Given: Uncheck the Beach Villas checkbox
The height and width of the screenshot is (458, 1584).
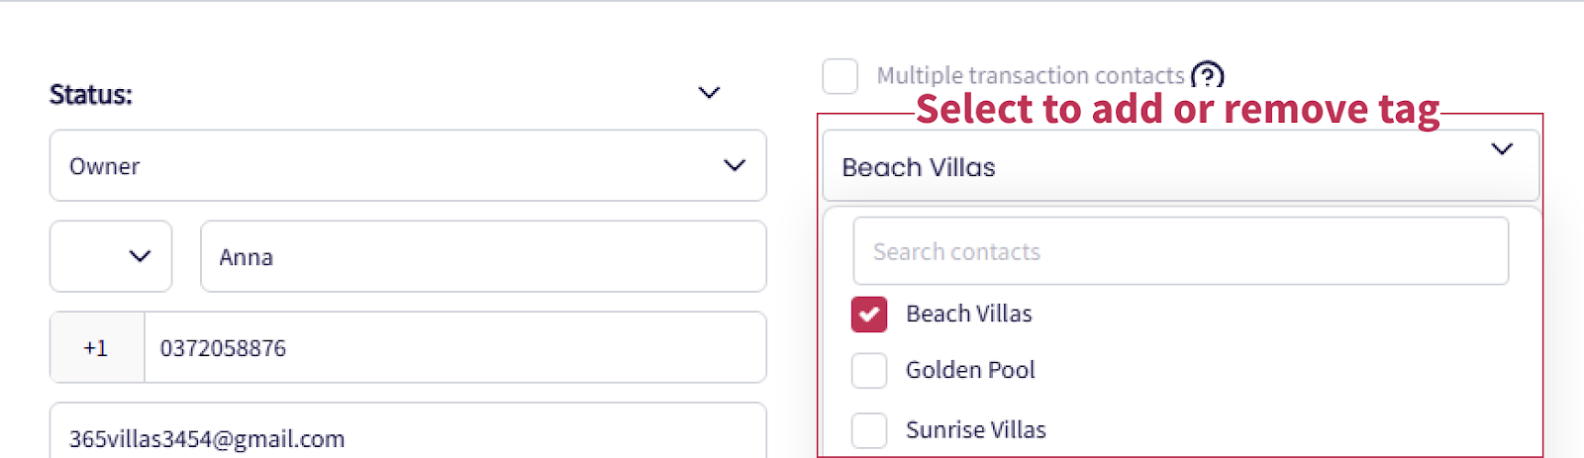Looking at the screenshot, I should (x=869, y=315).
